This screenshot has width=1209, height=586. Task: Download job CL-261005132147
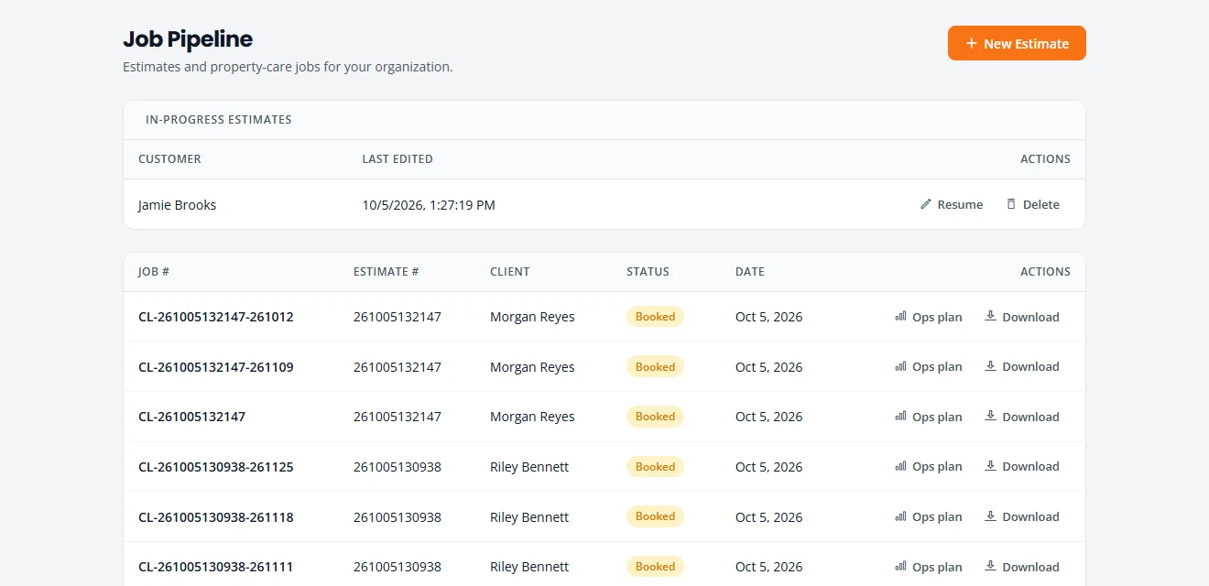coord(1021,417)
